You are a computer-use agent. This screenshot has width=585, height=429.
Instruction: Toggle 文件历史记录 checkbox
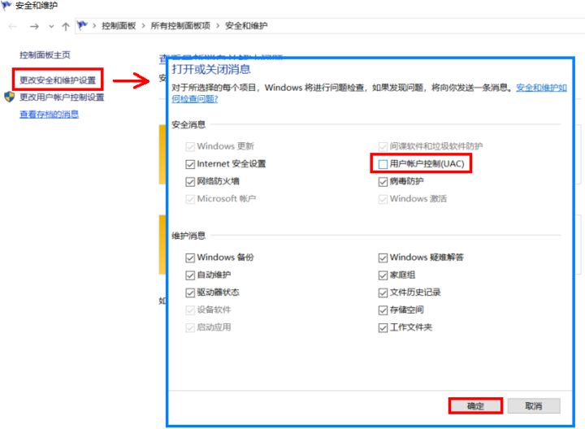click(383, 292)
